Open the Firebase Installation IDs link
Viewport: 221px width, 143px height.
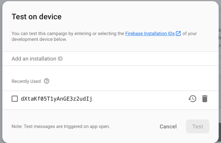[x=150, y=34]
